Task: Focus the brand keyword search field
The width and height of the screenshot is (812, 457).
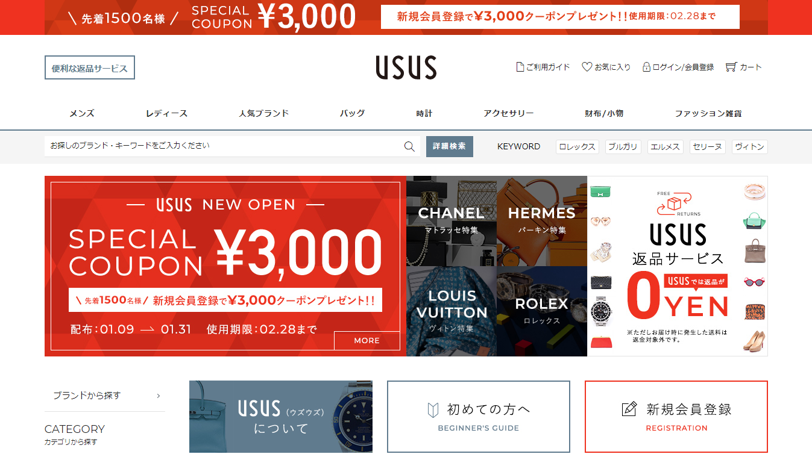Action: 223,146
